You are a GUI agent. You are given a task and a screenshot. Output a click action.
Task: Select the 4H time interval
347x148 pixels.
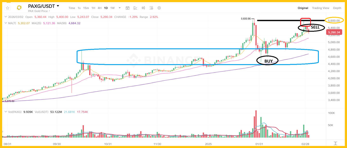coord(99,8)
